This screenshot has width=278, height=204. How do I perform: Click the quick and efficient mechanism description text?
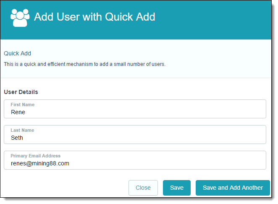coord(84,64)
